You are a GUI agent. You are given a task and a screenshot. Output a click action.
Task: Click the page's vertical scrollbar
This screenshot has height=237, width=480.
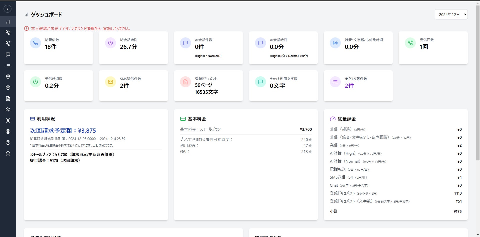click(x=478, y=82)
